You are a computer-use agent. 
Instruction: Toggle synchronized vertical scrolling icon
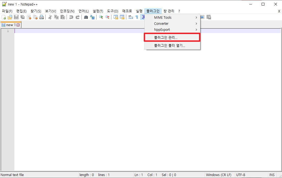pyautogui.click(x=116, y=17)
